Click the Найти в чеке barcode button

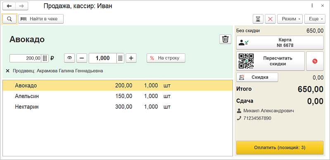(41, 19)
